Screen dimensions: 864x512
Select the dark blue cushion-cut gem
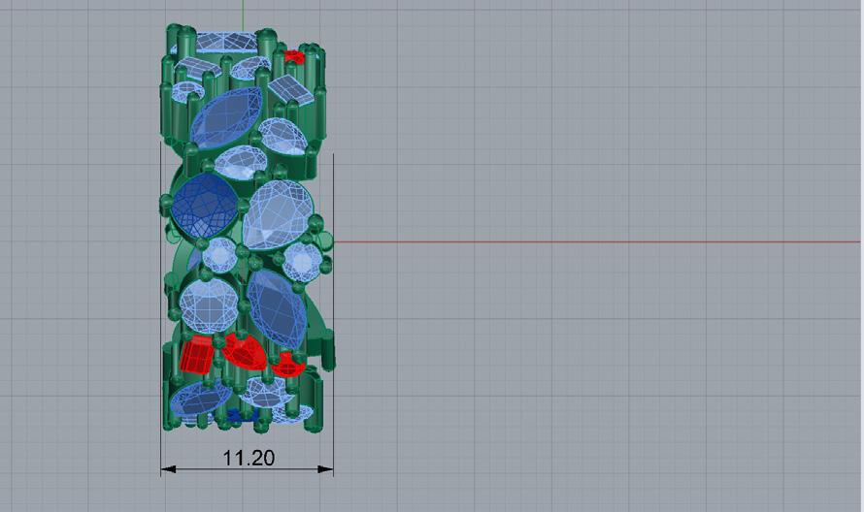pyautogui.click(x=205, y=207)
